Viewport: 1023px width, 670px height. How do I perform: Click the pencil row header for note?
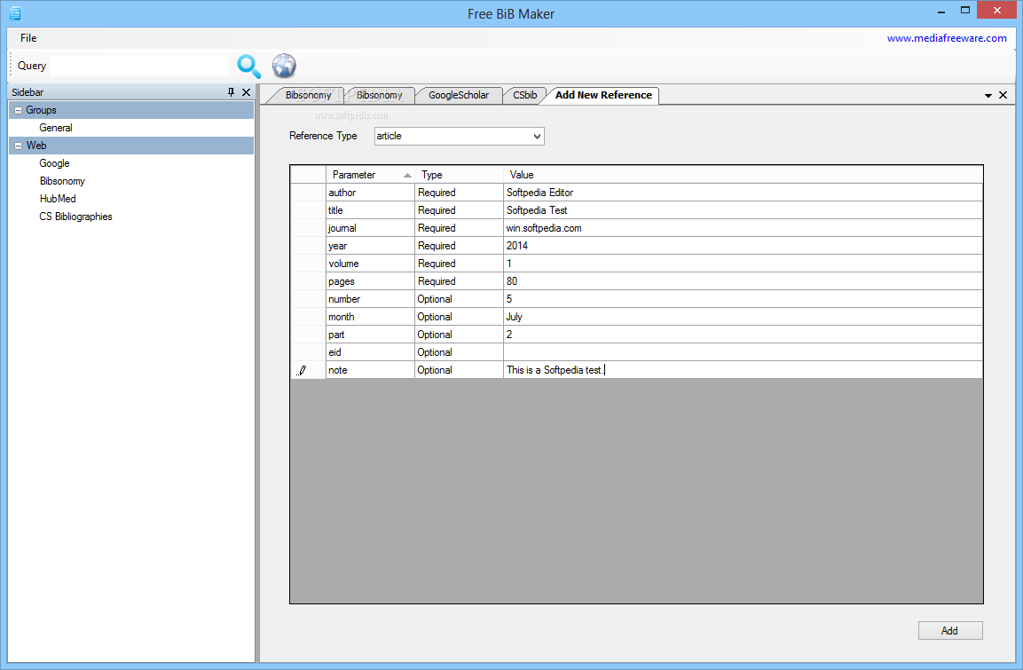pos(308,370)
